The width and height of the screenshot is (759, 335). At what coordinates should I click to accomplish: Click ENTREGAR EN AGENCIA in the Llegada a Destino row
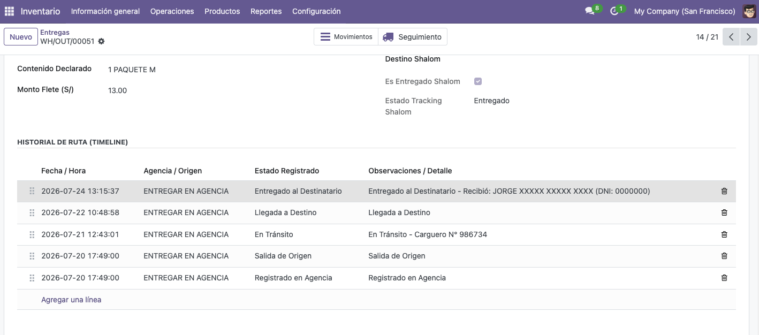point(186,212)
